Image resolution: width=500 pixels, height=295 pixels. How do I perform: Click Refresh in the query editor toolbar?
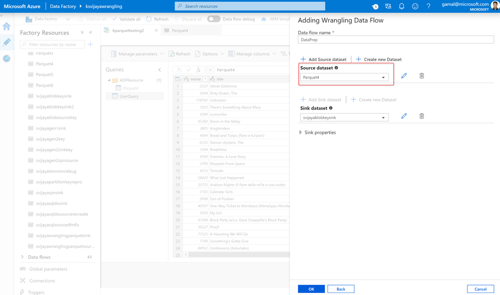coord(180,54)
